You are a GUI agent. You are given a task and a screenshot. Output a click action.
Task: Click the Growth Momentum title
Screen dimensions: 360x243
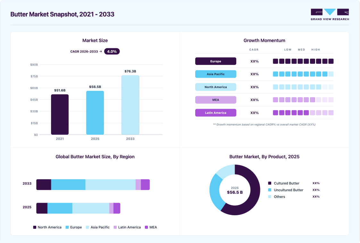click(x=264, y=41)
